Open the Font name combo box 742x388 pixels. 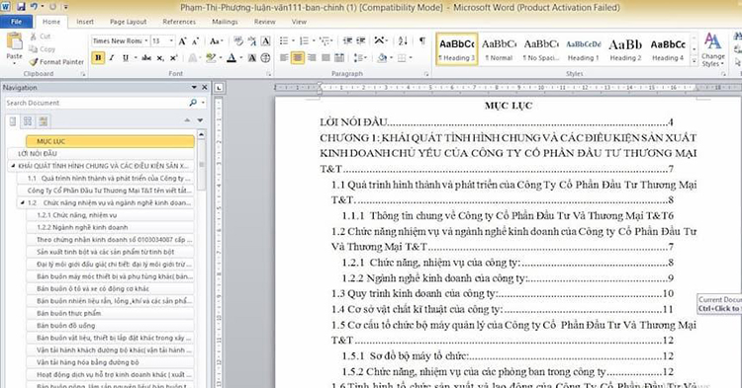[x=120, y=41]
